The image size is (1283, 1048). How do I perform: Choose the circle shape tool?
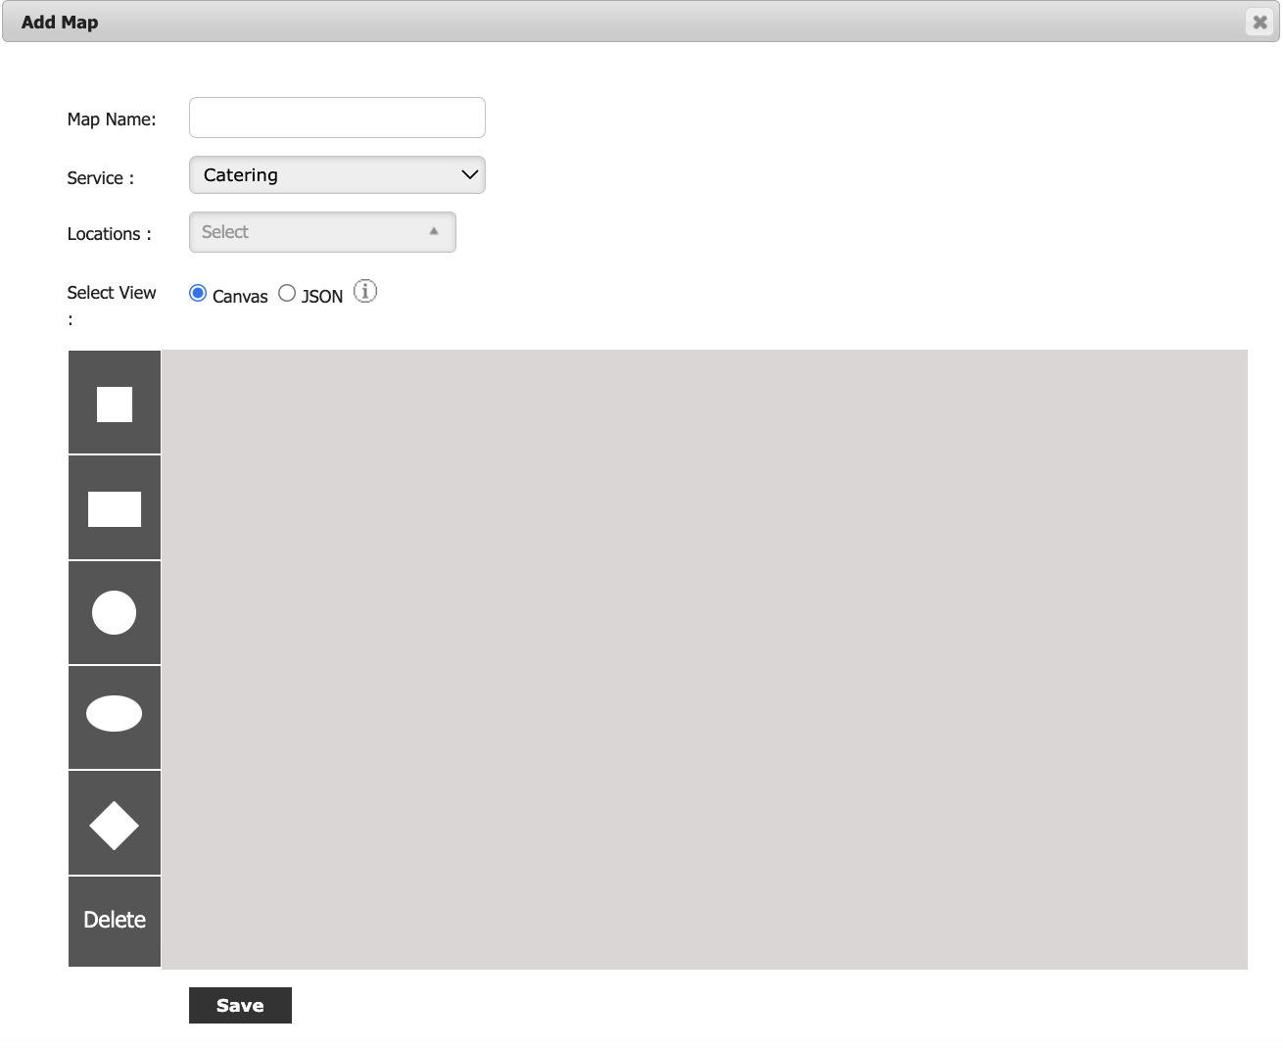(115, 613)
